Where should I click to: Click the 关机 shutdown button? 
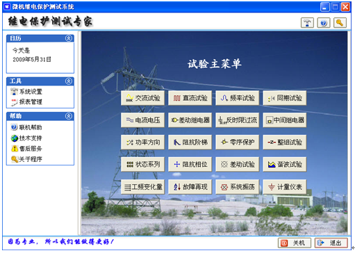[295, 243]
